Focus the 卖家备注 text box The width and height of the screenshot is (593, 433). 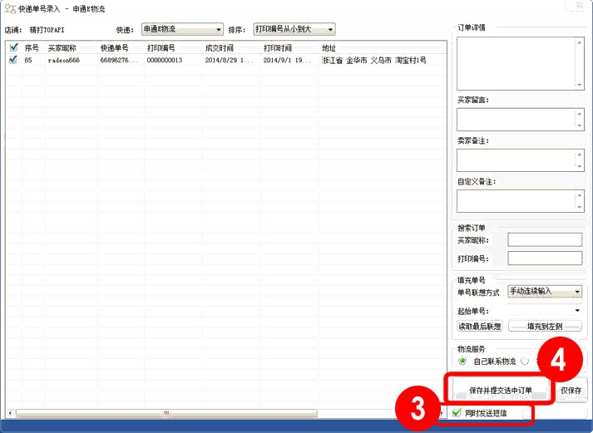521,160
